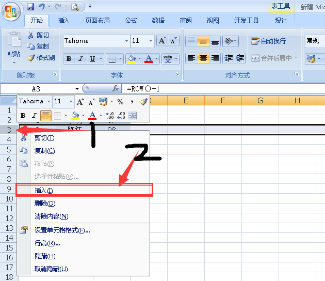Viewport: 325px width, 281px height.
Task: Undo the last action
Action: [42, 7]
